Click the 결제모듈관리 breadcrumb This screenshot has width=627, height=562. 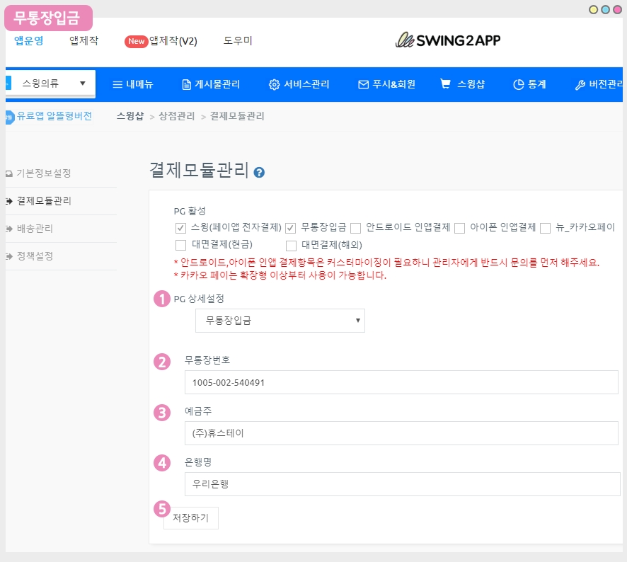click(238, 116)
